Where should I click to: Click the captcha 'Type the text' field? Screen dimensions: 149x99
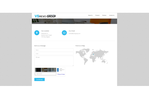click(x=46, y=74)
